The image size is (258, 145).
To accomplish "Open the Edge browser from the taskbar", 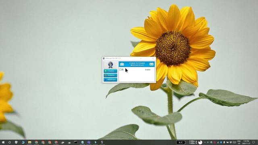I will coord(23,142).
